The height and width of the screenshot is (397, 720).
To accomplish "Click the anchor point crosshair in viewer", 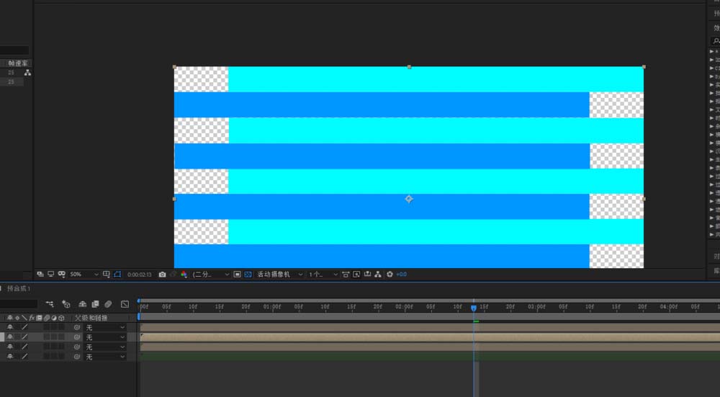I will coord(409,199).
